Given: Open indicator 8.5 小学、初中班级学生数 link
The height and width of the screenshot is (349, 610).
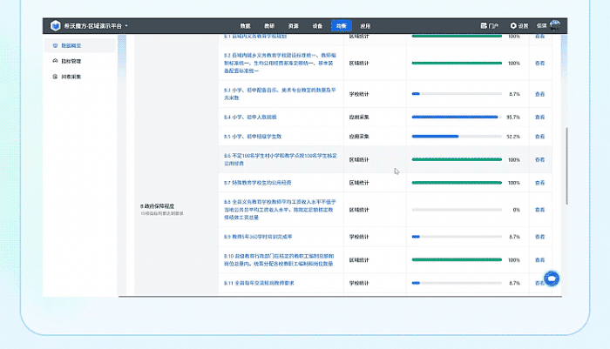Looking at the screenshot, I should (253, 137).
